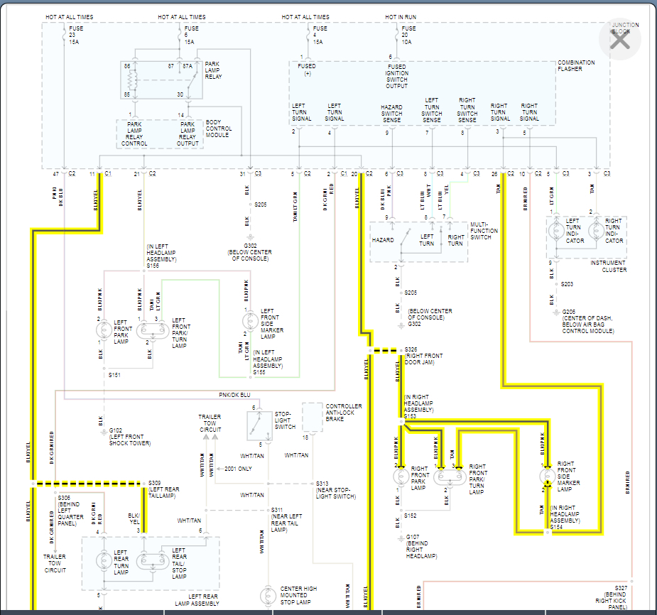The image size is (657, 615).
Task: Click the Park Lamp Relay coil symbol
Action: click(132, 80)
